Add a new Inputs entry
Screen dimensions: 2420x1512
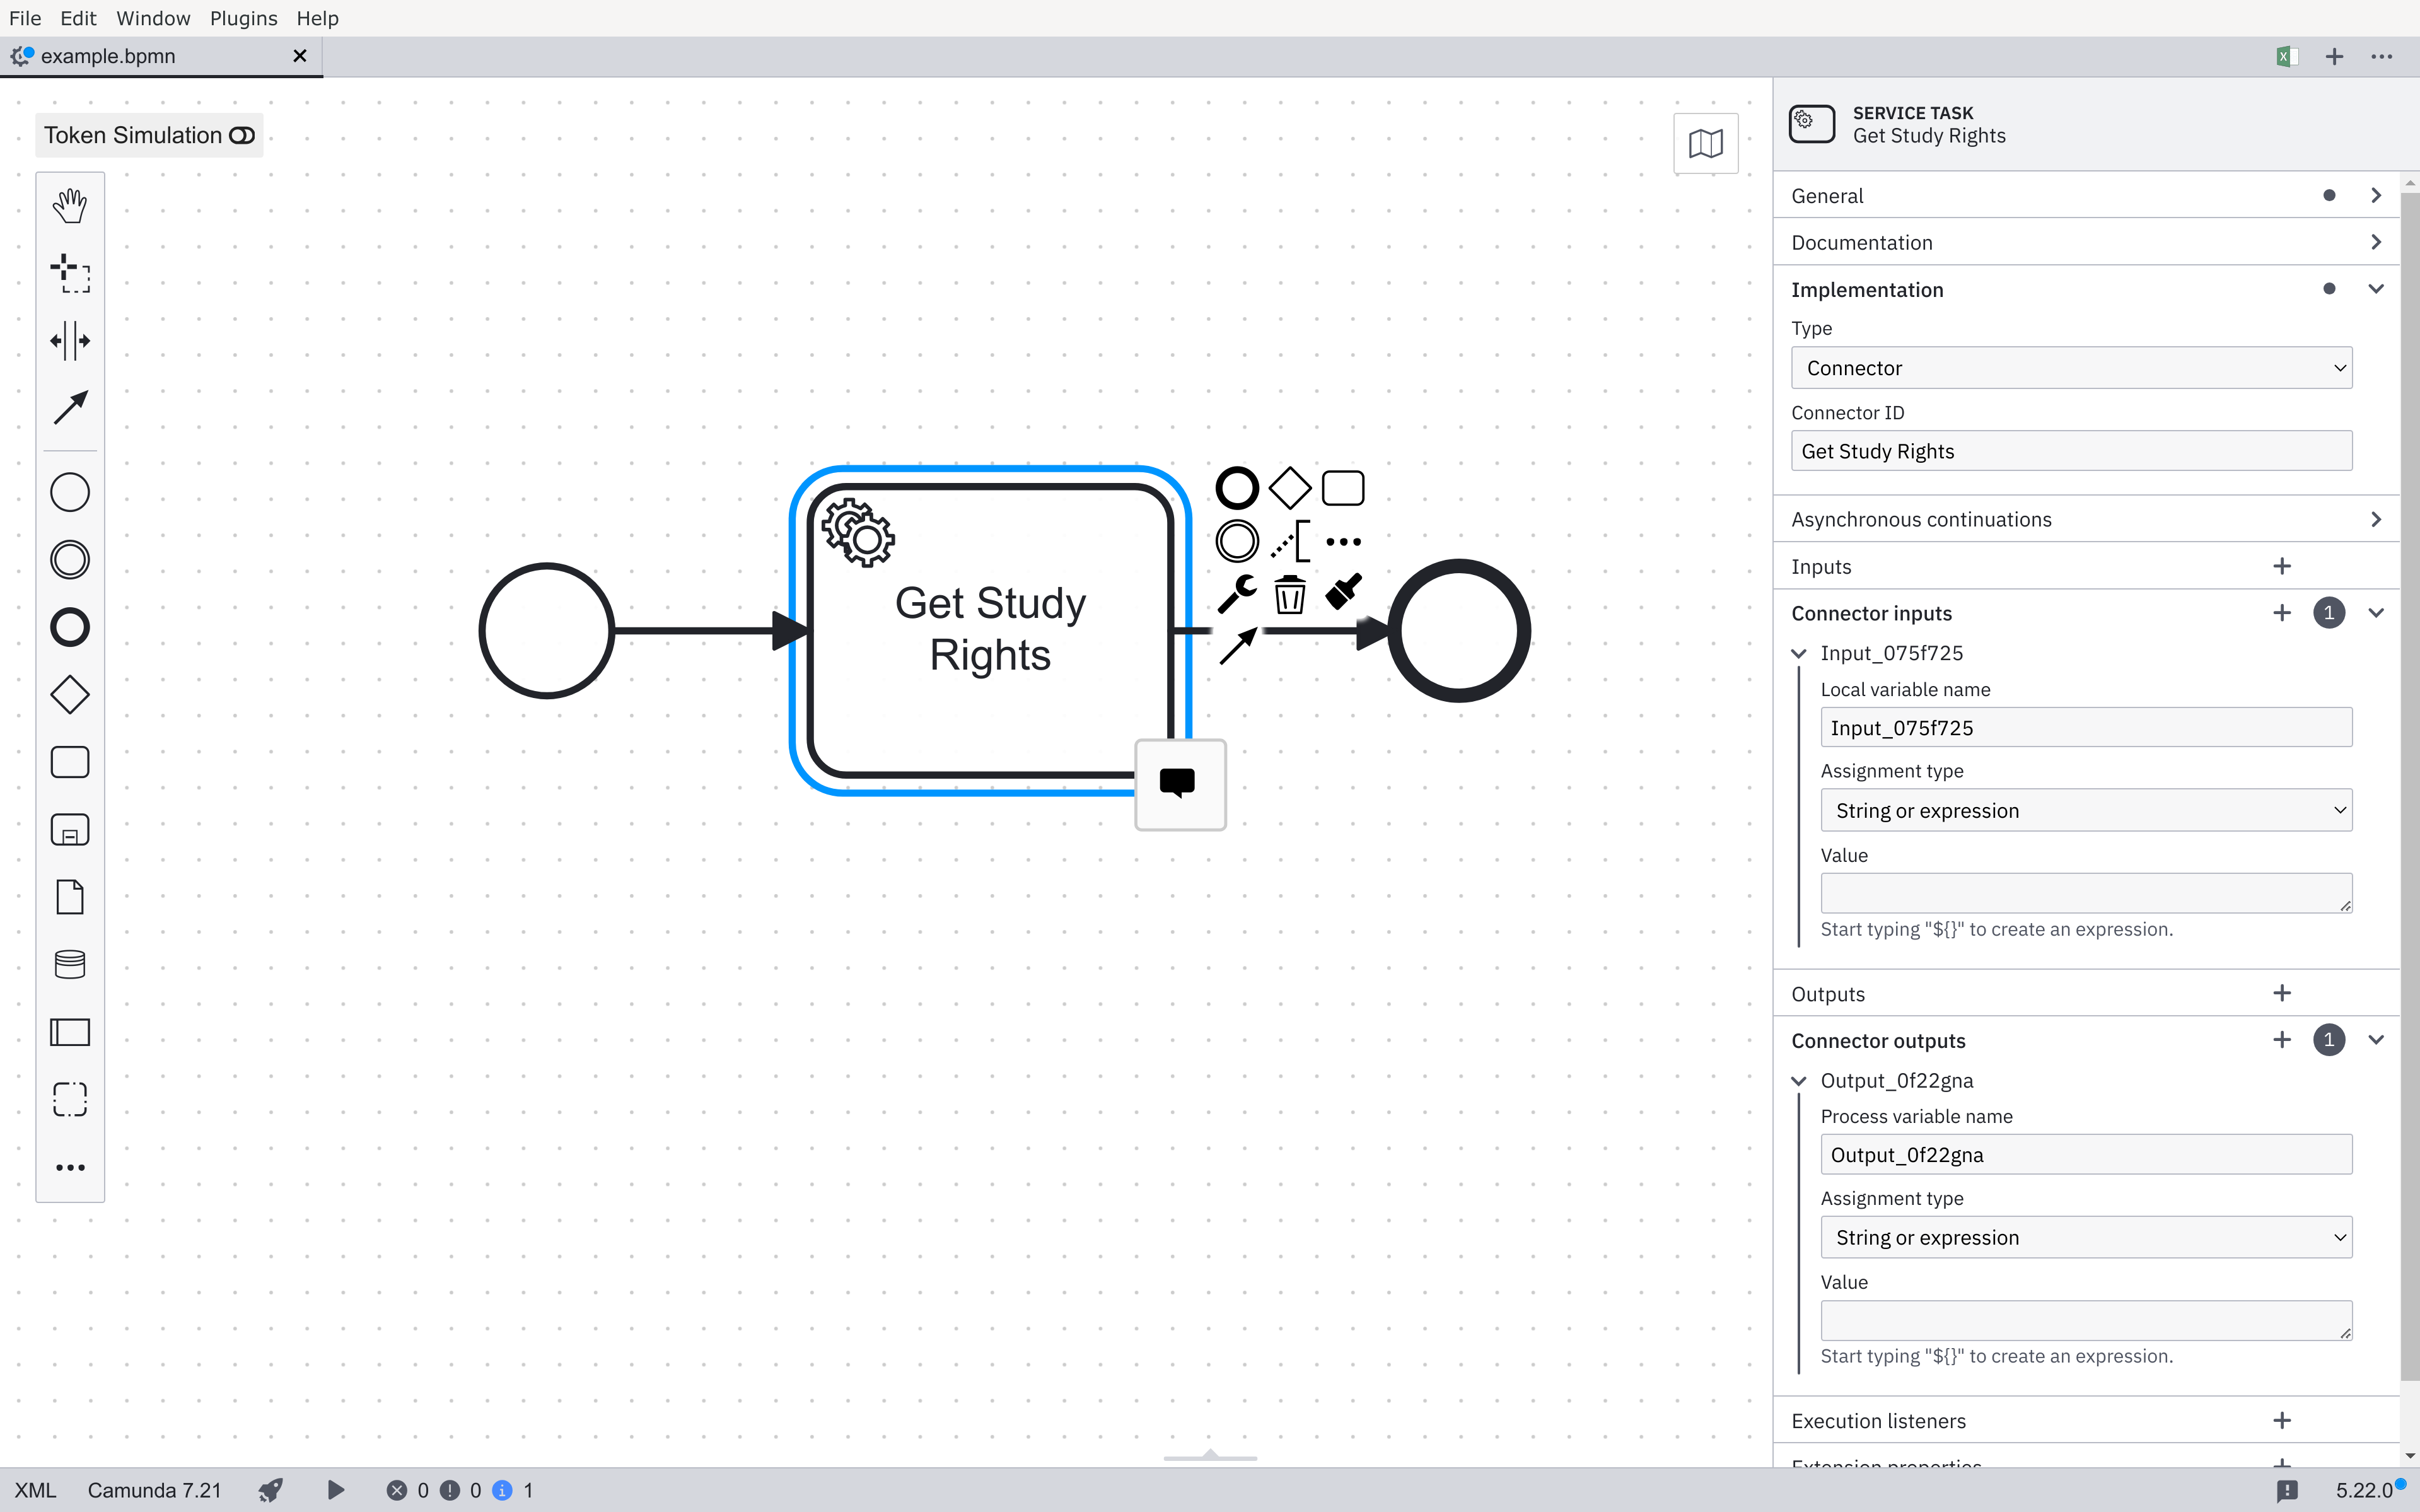coord(2282,566)
